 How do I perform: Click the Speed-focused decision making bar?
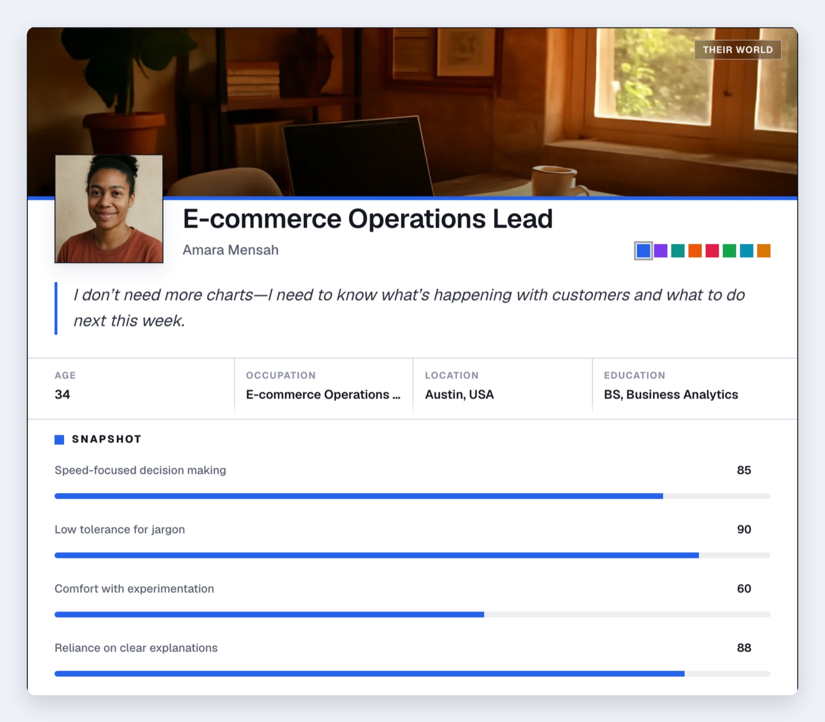[x=412, y=496]
